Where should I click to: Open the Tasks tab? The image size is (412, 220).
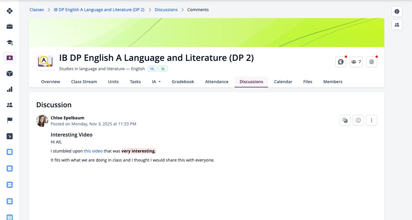click(135, 82)
